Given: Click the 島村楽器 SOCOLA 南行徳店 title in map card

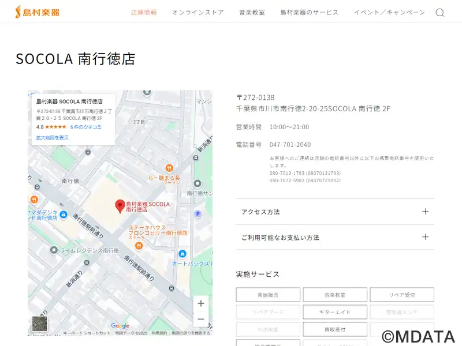Looking at the screenshot, I should [69, 101].
